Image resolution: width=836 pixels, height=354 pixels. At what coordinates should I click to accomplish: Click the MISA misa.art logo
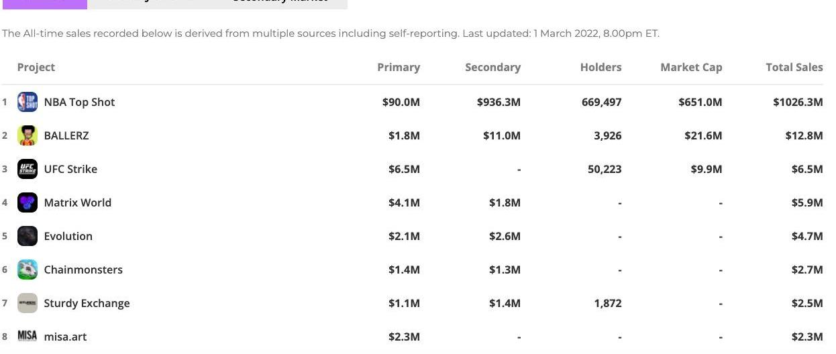tap(28, 336)
